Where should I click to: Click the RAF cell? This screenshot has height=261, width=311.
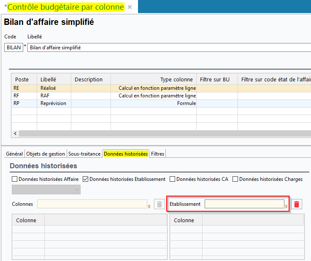[x=54, y=96]
